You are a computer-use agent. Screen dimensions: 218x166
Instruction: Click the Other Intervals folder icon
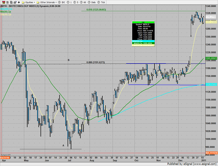(38, 2)
